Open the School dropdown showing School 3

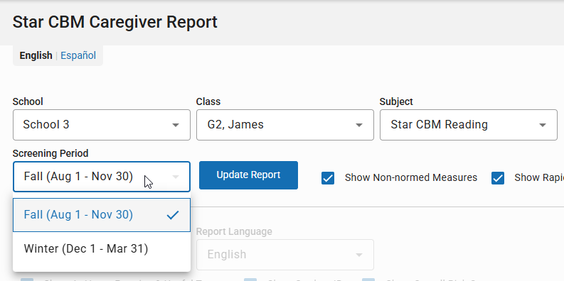[102, 125]
